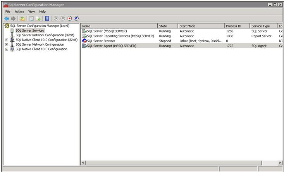This screenshot has height=172, width=284.
Task: Click the red Stop Service toolbar icon
Action: pos(70,18)
